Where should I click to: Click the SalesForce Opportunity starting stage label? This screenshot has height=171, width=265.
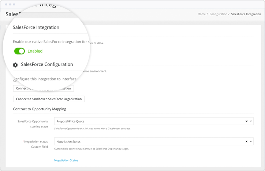coord(33,124)
